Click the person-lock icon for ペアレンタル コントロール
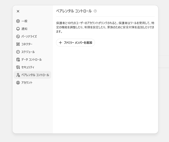The image size is (169, 142). click(x=18, y=75)
